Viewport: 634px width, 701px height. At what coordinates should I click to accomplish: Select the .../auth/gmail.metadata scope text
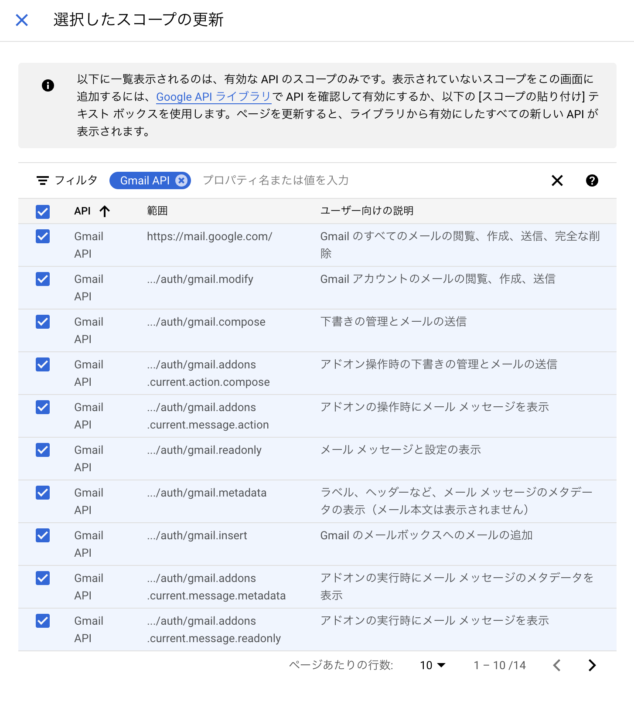tap(207, 493)
